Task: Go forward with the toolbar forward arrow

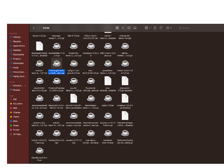Action: pyautogui.click(x=39, y=28)
